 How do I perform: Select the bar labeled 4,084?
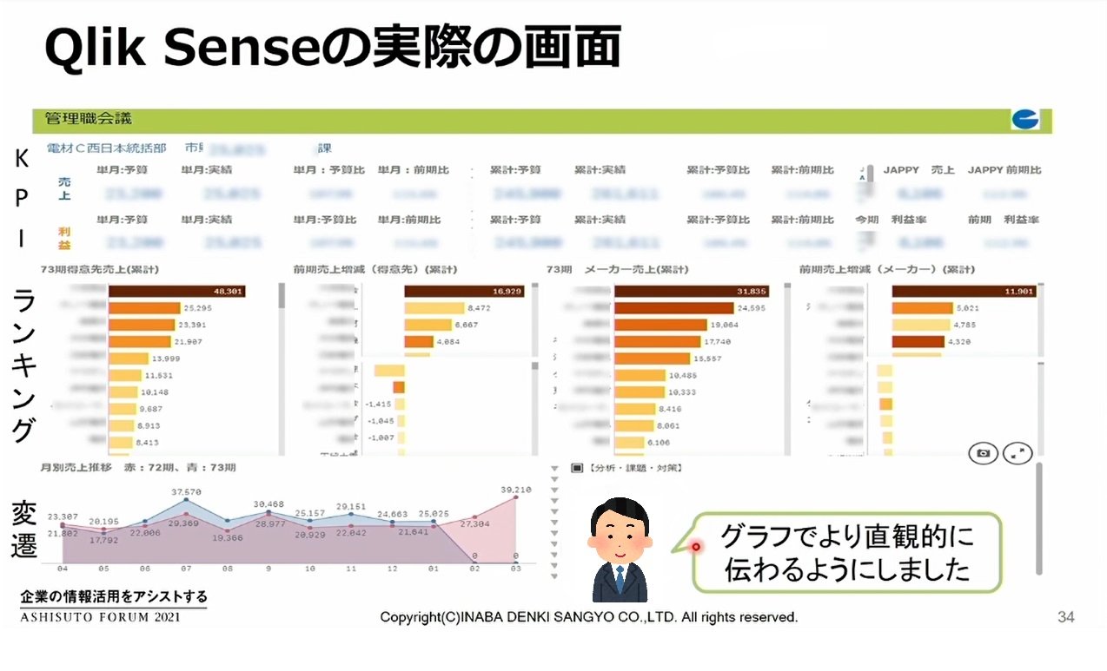coord(420,341)
